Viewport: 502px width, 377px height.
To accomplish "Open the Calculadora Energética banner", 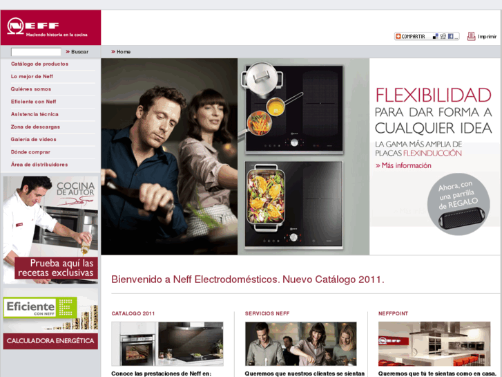I will [x=50, y=341].
